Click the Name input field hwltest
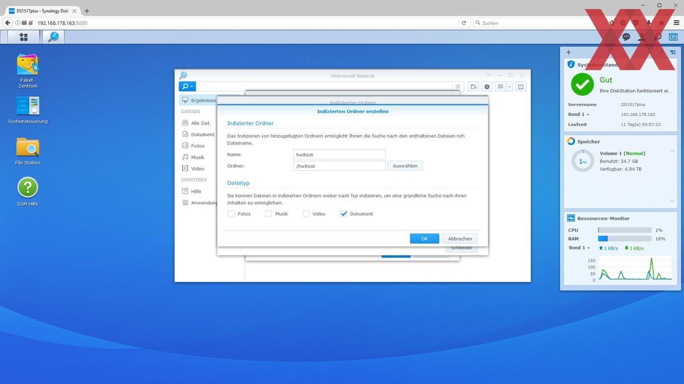 (x=339, y=155)
